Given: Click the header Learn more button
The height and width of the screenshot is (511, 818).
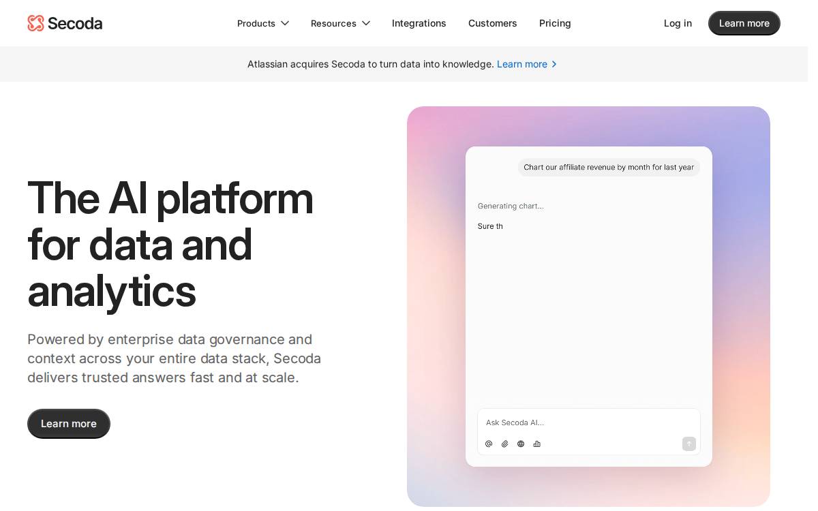Looking at the screenshot, I should coord(744,23).
